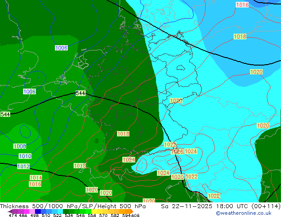Select the dark blue swatch above 498
Screen dimensions: 281x217
[x=38, y=211]
